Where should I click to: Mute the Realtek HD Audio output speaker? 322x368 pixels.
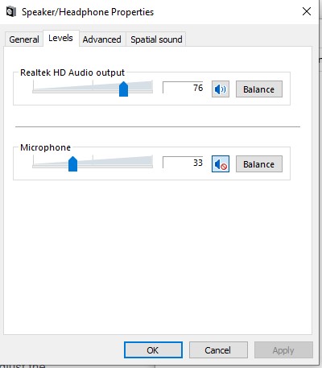pyautogui.click(x=221, y=89)
